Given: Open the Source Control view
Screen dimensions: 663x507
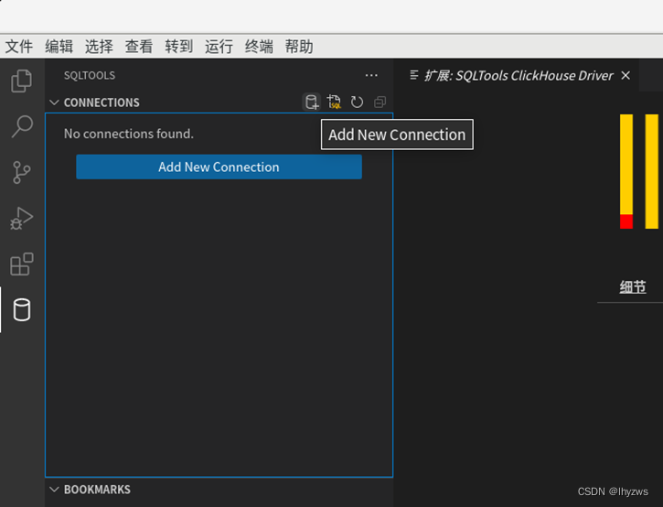Looking at the screenshot, I should point(22,172).
